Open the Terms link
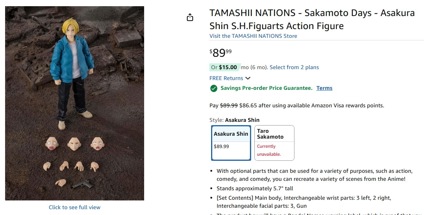424x215 pixels. click(x=324, y=88)
